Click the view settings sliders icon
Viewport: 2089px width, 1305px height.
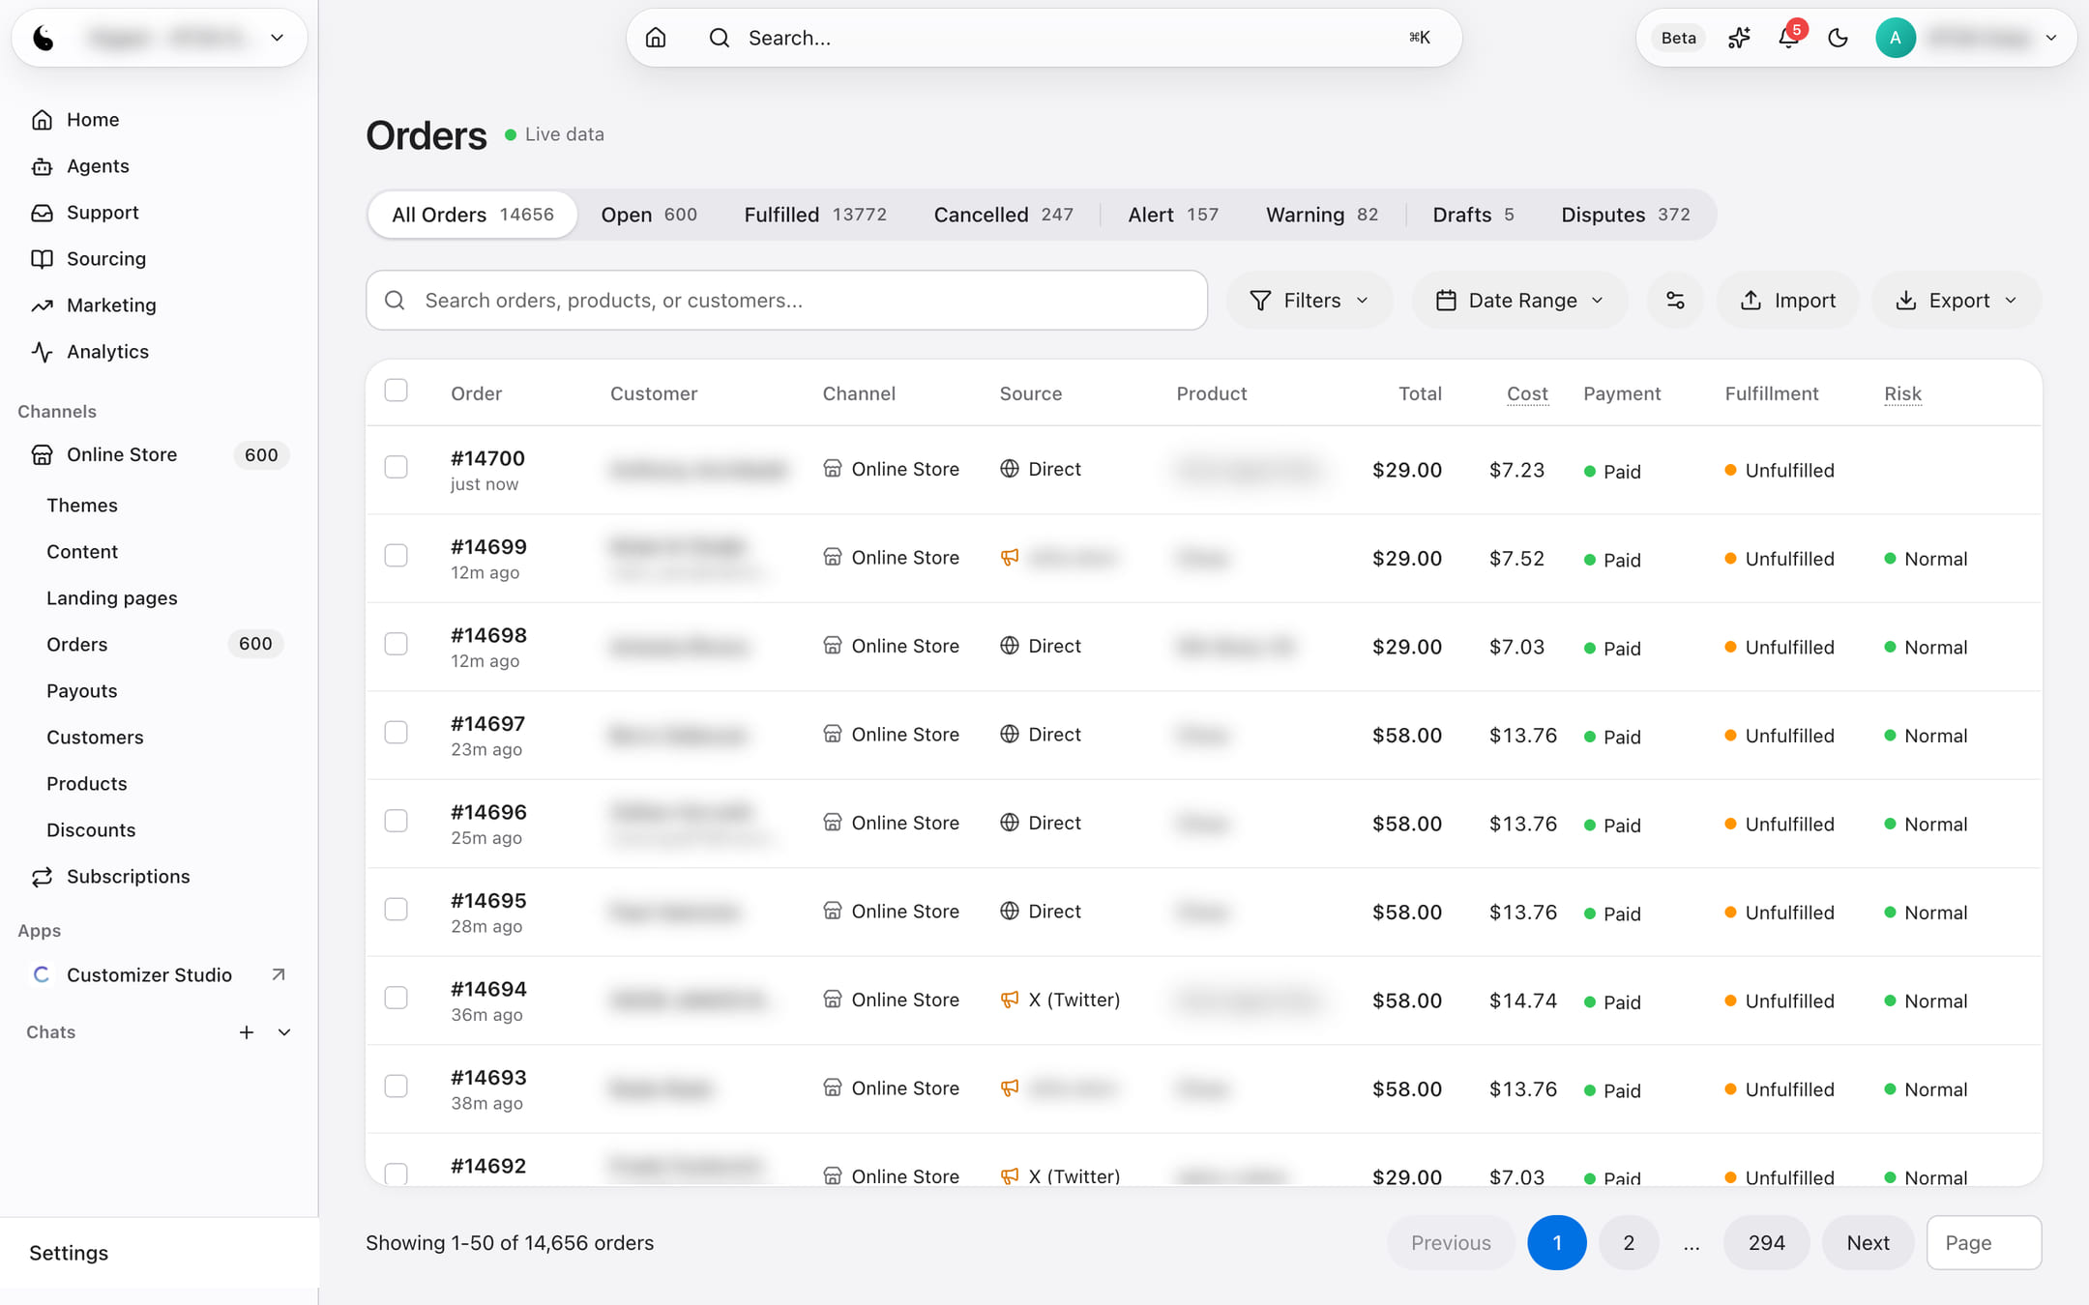click(x=1675, y=301)
